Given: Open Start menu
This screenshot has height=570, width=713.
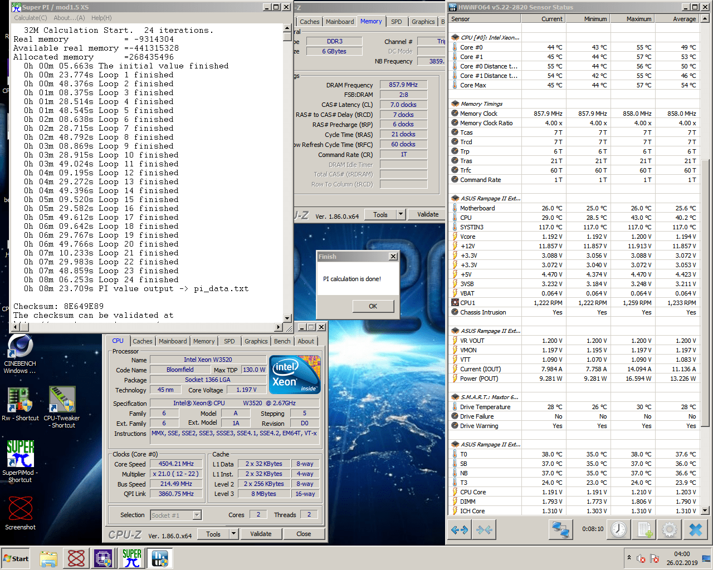Looking at the screenshot, I should [17, 558].
